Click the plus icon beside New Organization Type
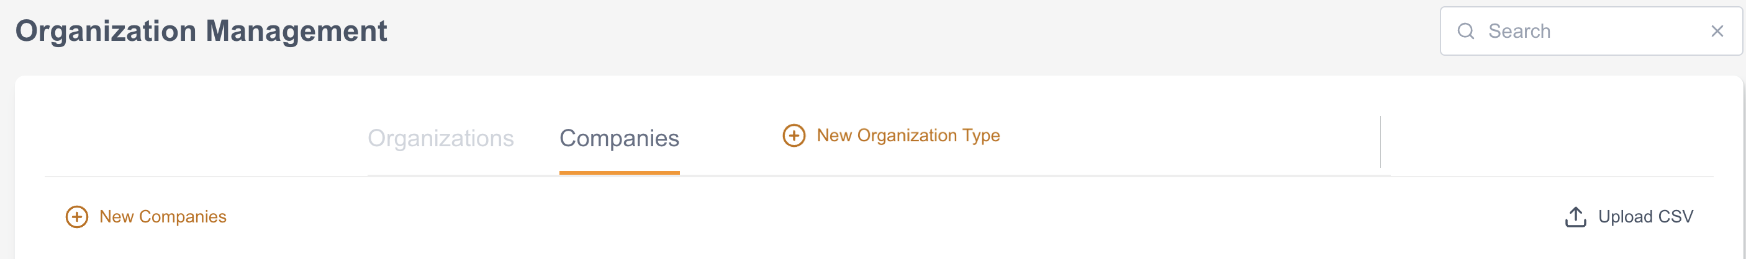Screen dimensions: 1746x259 (794, 135)
